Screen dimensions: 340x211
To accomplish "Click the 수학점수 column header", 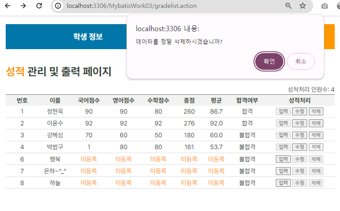I will click(x=158, y=100).
